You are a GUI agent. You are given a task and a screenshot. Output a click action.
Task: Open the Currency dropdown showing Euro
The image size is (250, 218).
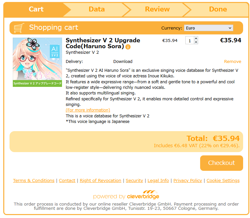[x=209, y=28]
